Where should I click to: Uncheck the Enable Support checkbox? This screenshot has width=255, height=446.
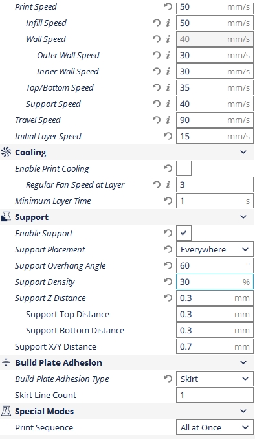click(x=184, y=233)
